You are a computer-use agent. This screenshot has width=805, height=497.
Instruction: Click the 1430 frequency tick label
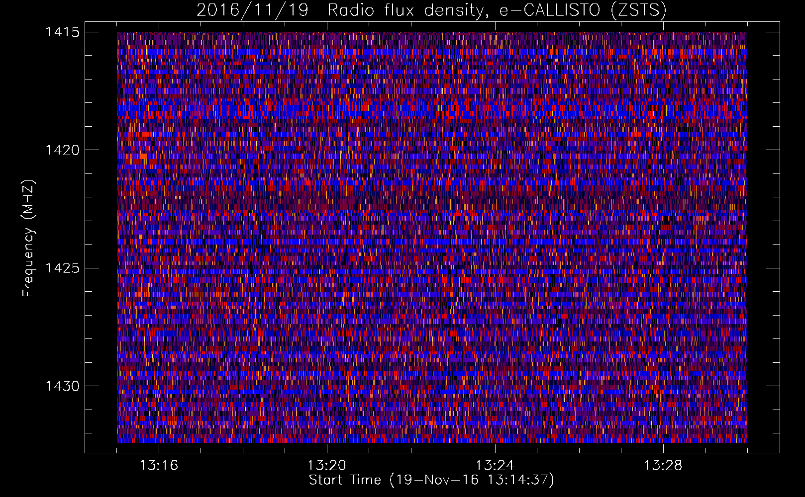[62, 386]
